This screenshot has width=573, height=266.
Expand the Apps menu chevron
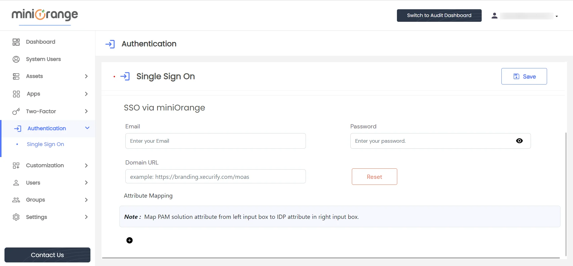86,94
